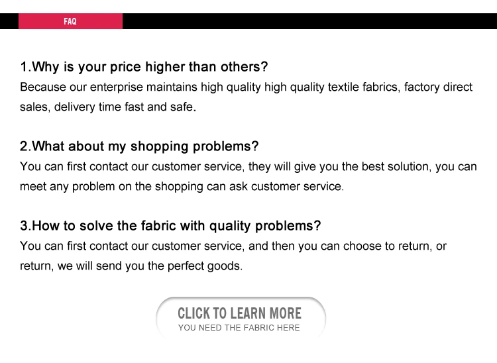The height and width of the screenshot is (363, 497).
Task: Click the line starting "meet any problem"
Action: tap(182, 187)
